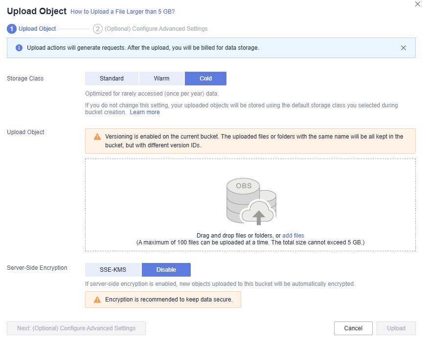Select Cold storage class
The height and width of the screenshot is (342, 426).
[x=206, y=79]
